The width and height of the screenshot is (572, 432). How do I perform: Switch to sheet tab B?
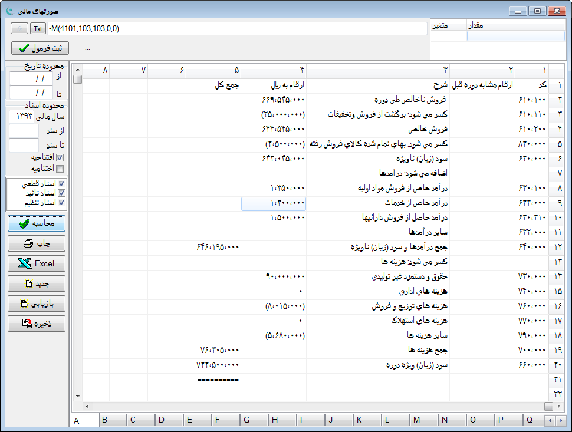click(104, 420)
